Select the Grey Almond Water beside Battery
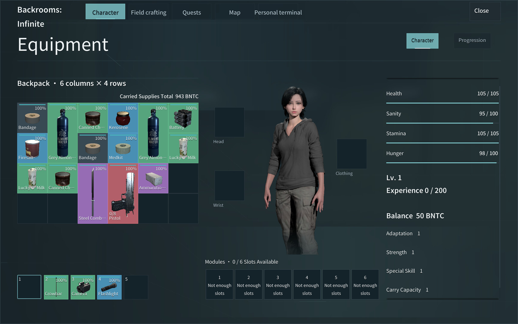This screenshot has width=518, height=324. (153, 133)
